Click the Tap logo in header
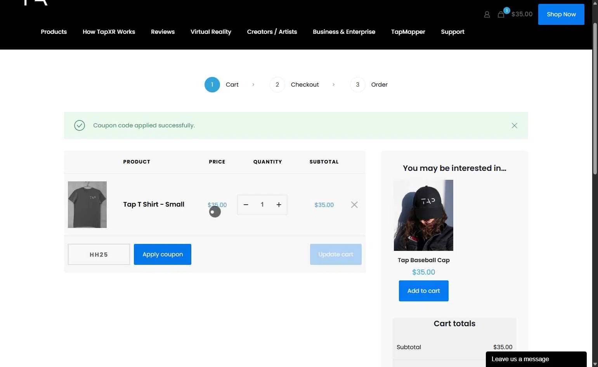 click(x=36, y=2)
